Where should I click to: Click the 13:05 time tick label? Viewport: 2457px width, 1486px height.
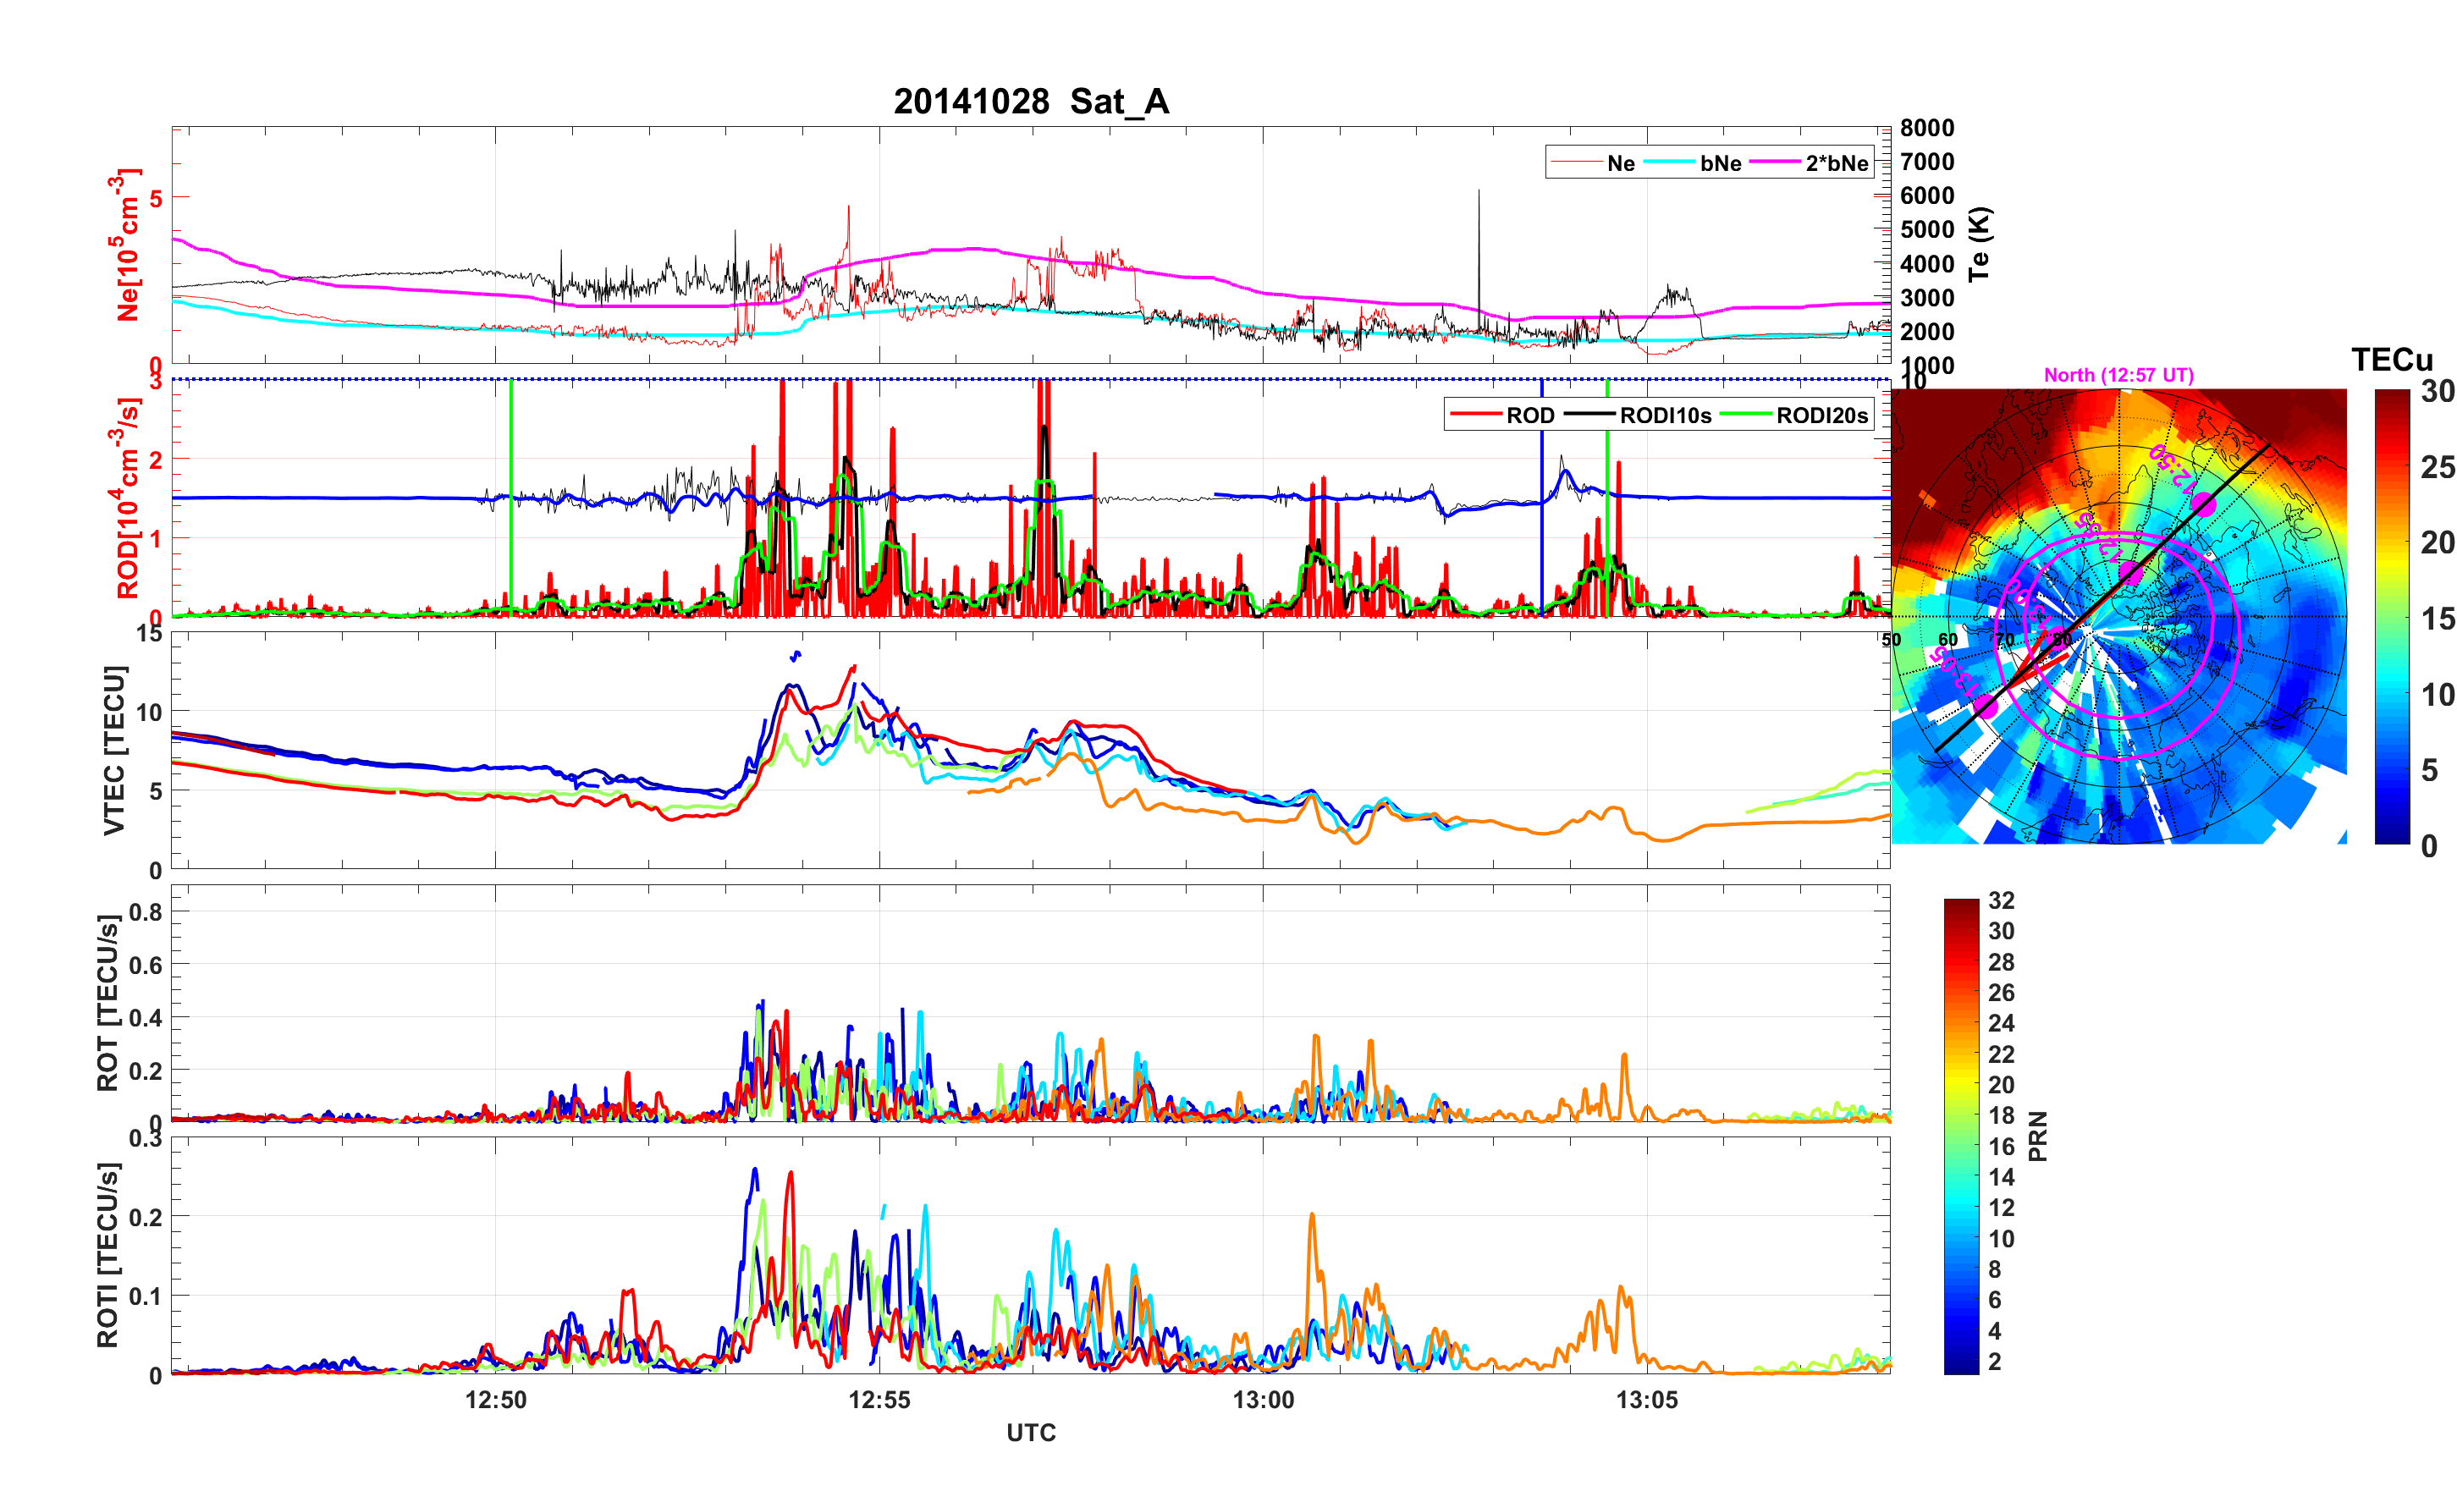click(x=1646, y=1399)
